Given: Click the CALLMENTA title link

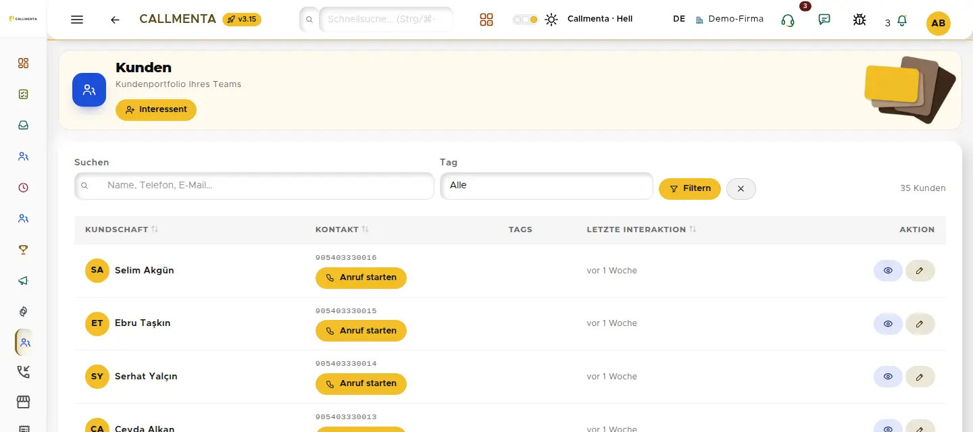Looking at the screenshot, I should click(x=178, y=19).
